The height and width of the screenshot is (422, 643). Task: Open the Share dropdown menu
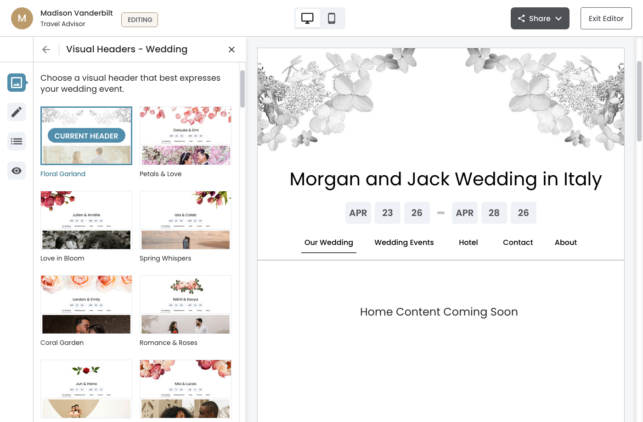pyautogui.click(x=540, y=18)
